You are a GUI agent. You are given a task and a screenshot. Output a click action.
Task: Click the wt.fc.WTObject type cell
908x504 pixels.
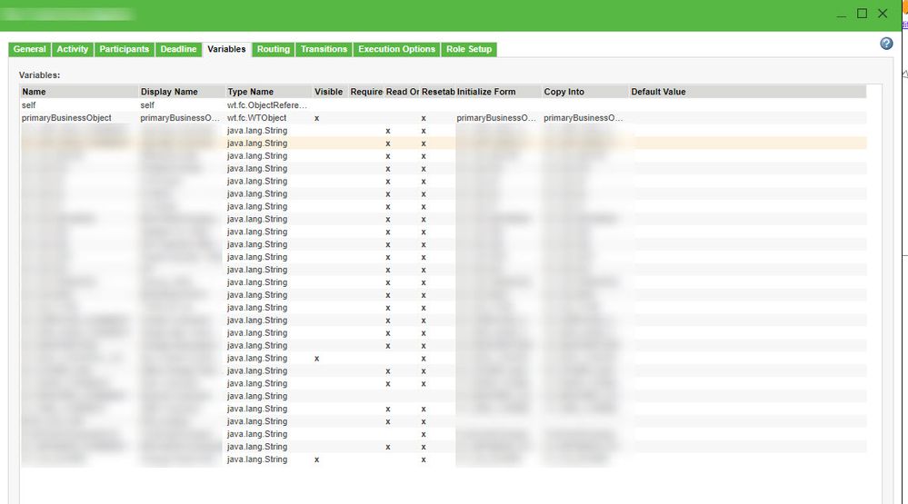click(x=256, y=118)
